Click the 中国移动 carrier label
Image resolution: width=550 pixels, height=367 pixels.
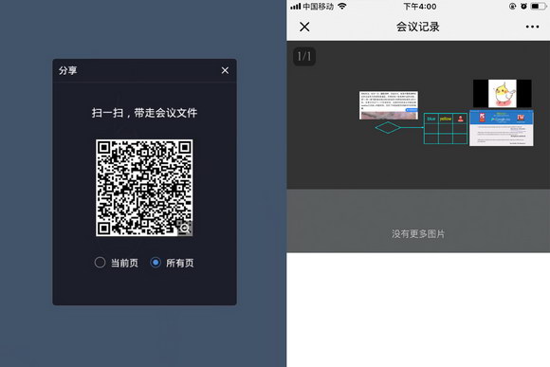pos(318,7)
